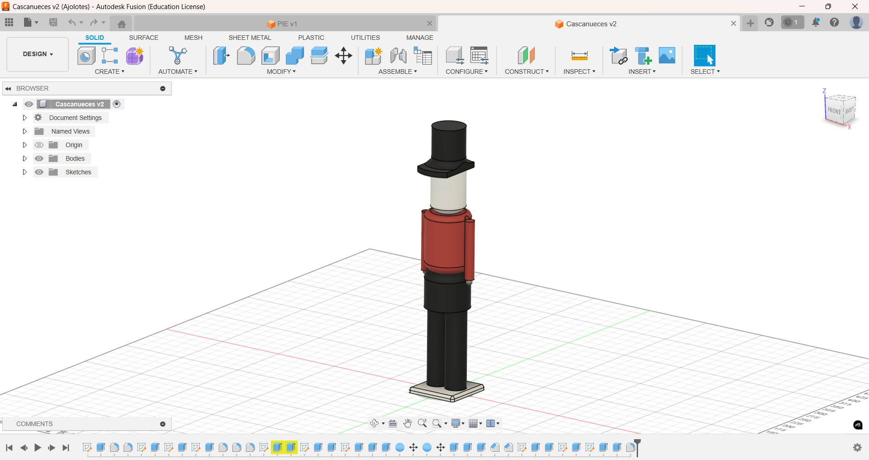This screenshot has height=460, width=869.
Task: Step the timeline back one feature
Action: [24, 448]
